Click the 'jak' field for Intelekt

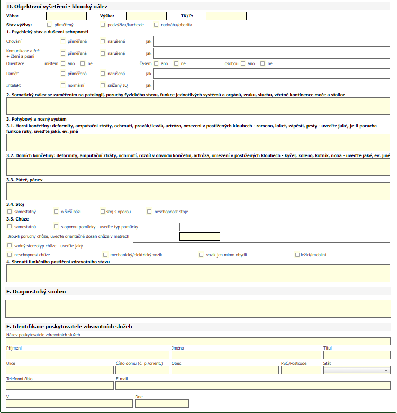[272, 85]
